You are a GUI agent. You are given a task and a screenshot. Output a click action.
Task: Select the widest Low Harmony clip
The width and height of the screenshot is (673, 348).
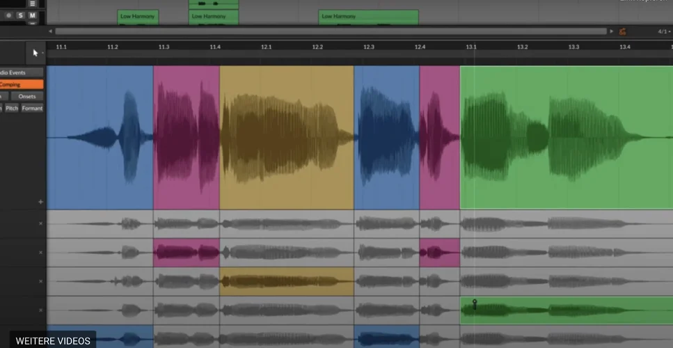(368, 17)
